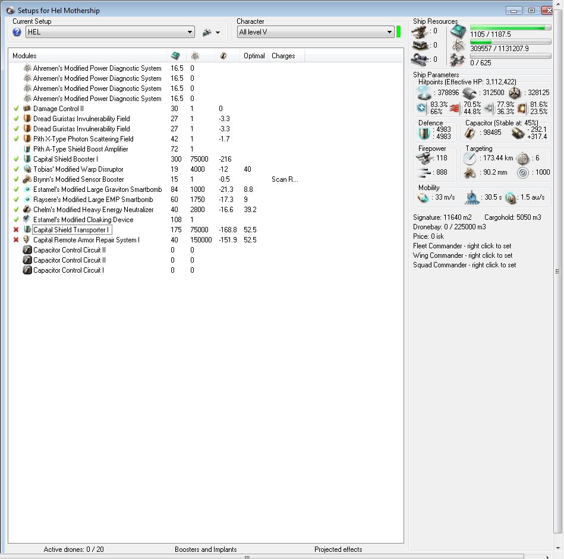Open the Active drones panel at the bottom
The image size is (564, 559).
(x=74, y=549)
